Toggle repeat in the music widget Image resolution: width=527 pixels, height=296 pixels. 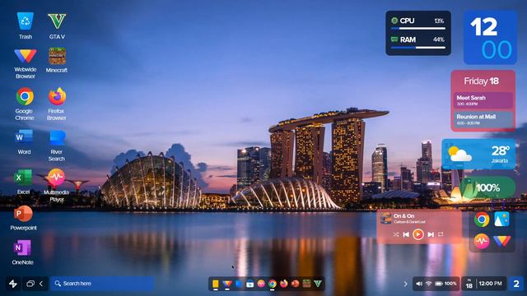click(441, 234)
